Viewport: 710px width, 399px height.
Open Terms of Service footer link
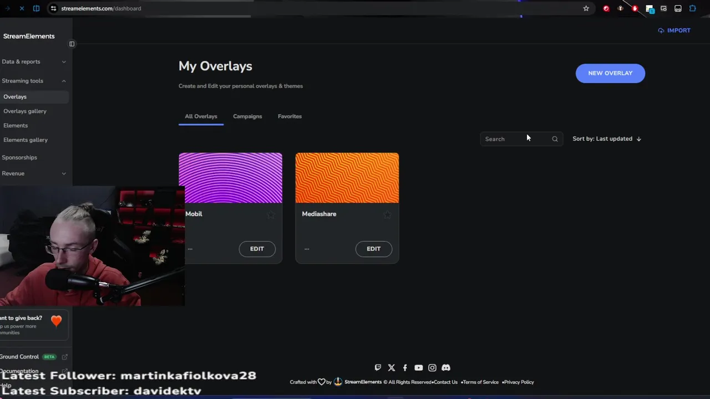click(480, 382)
